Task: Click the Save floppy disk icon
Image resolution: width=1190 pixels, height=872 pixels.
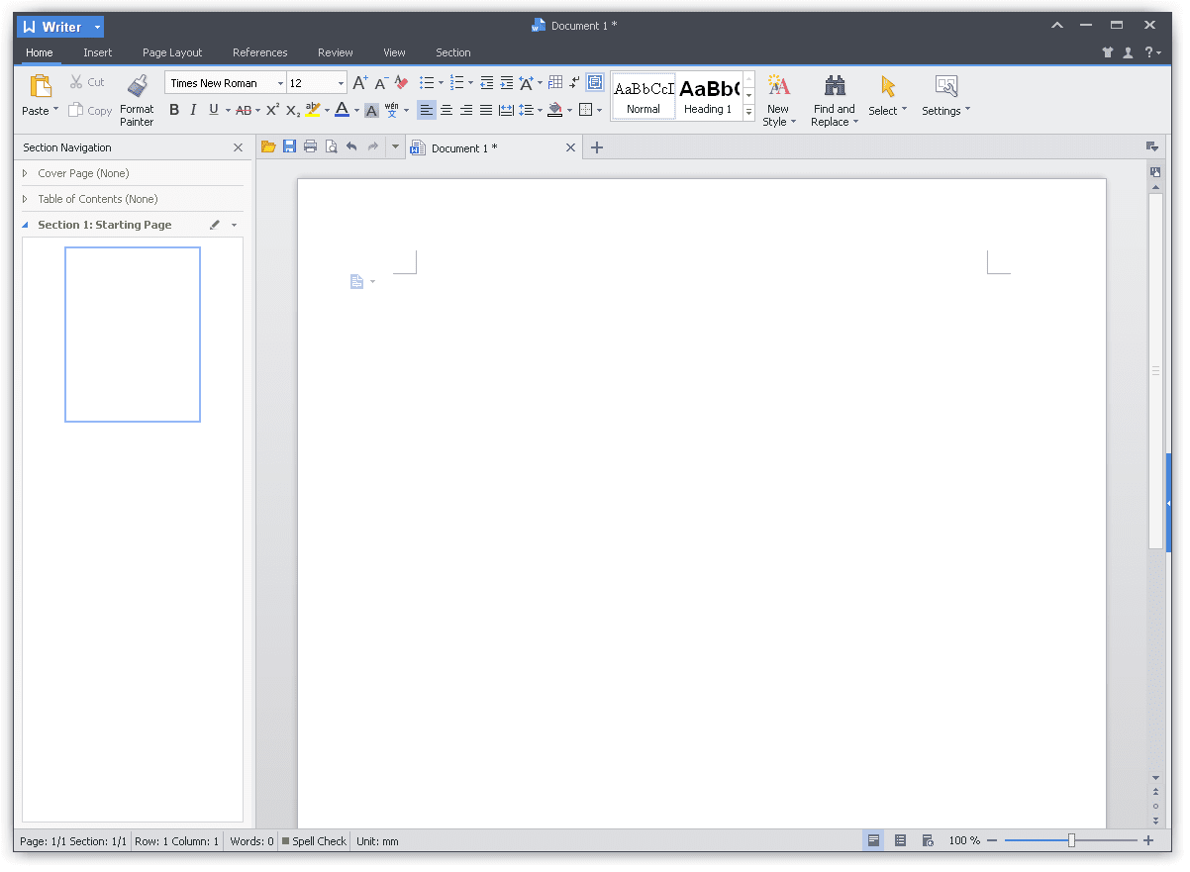Action: pos(289,146)
